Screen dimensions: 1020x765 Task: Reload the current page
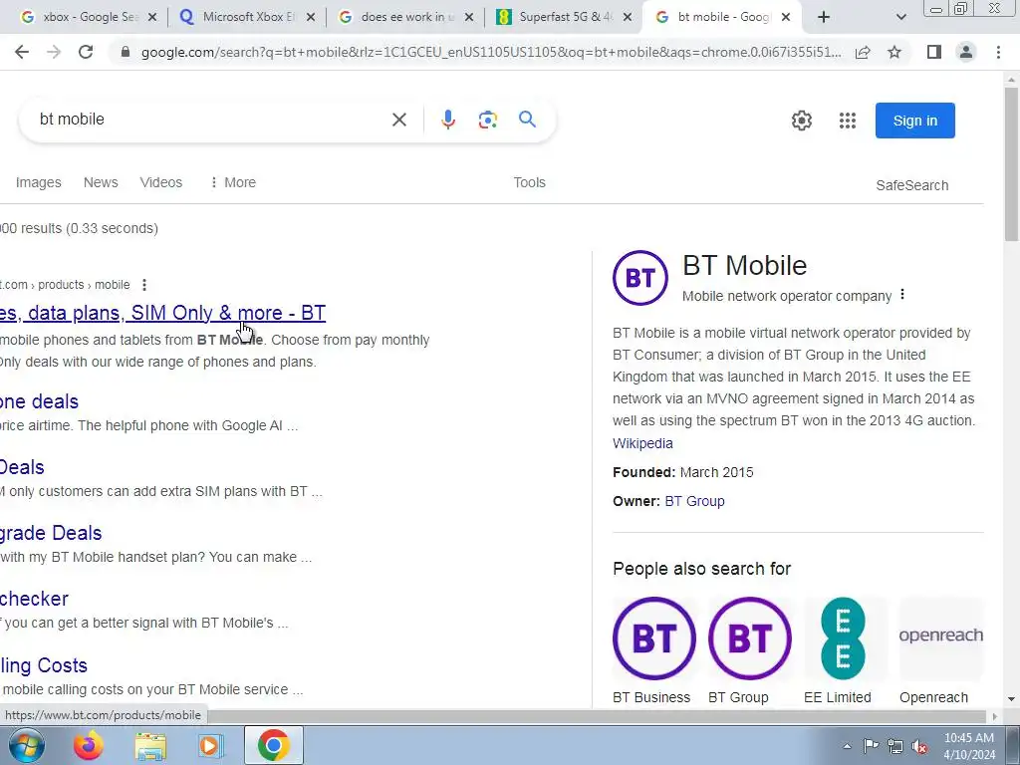click(x=86, y=52)
